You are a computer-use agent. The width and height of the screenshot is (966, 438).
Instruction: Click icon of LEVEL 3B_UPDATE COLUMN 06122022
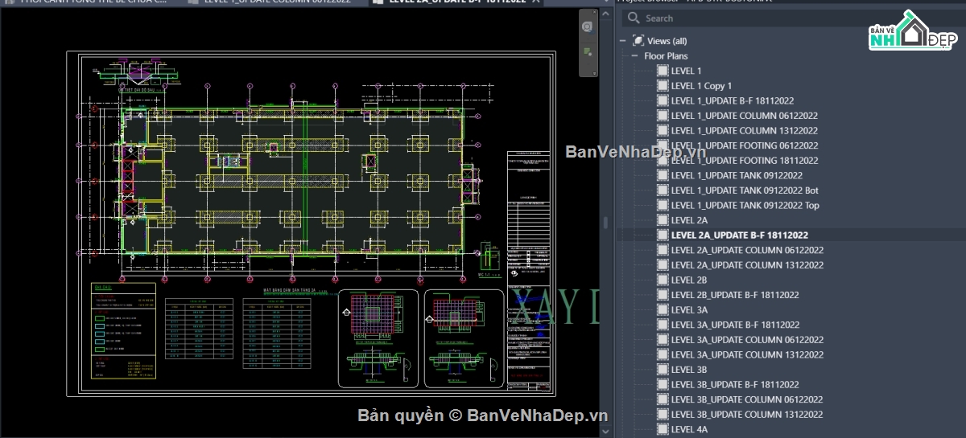tap(663, 399)
